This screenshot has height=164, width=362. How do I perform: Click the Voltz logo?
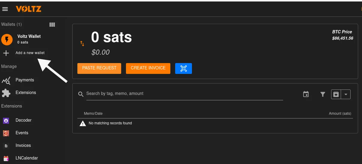[x=28, y=9]
